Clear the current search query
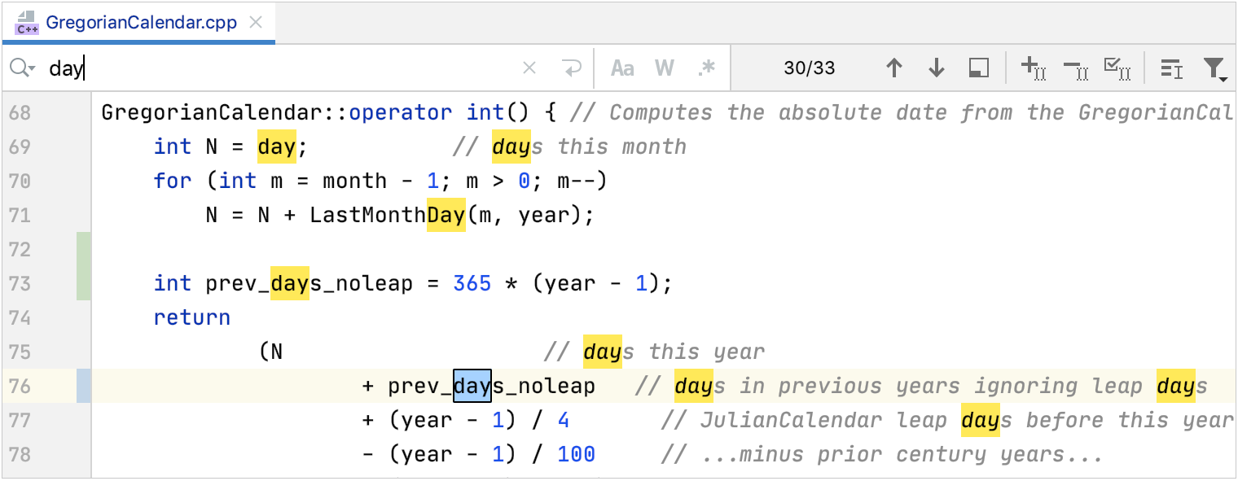The image size is (1238, 481). [529, 68]
